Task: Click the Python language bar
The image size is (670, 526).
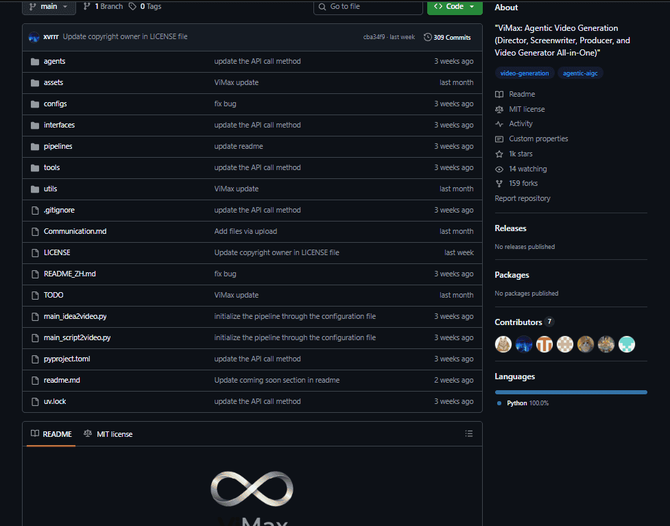Action: tap(571, 392)
